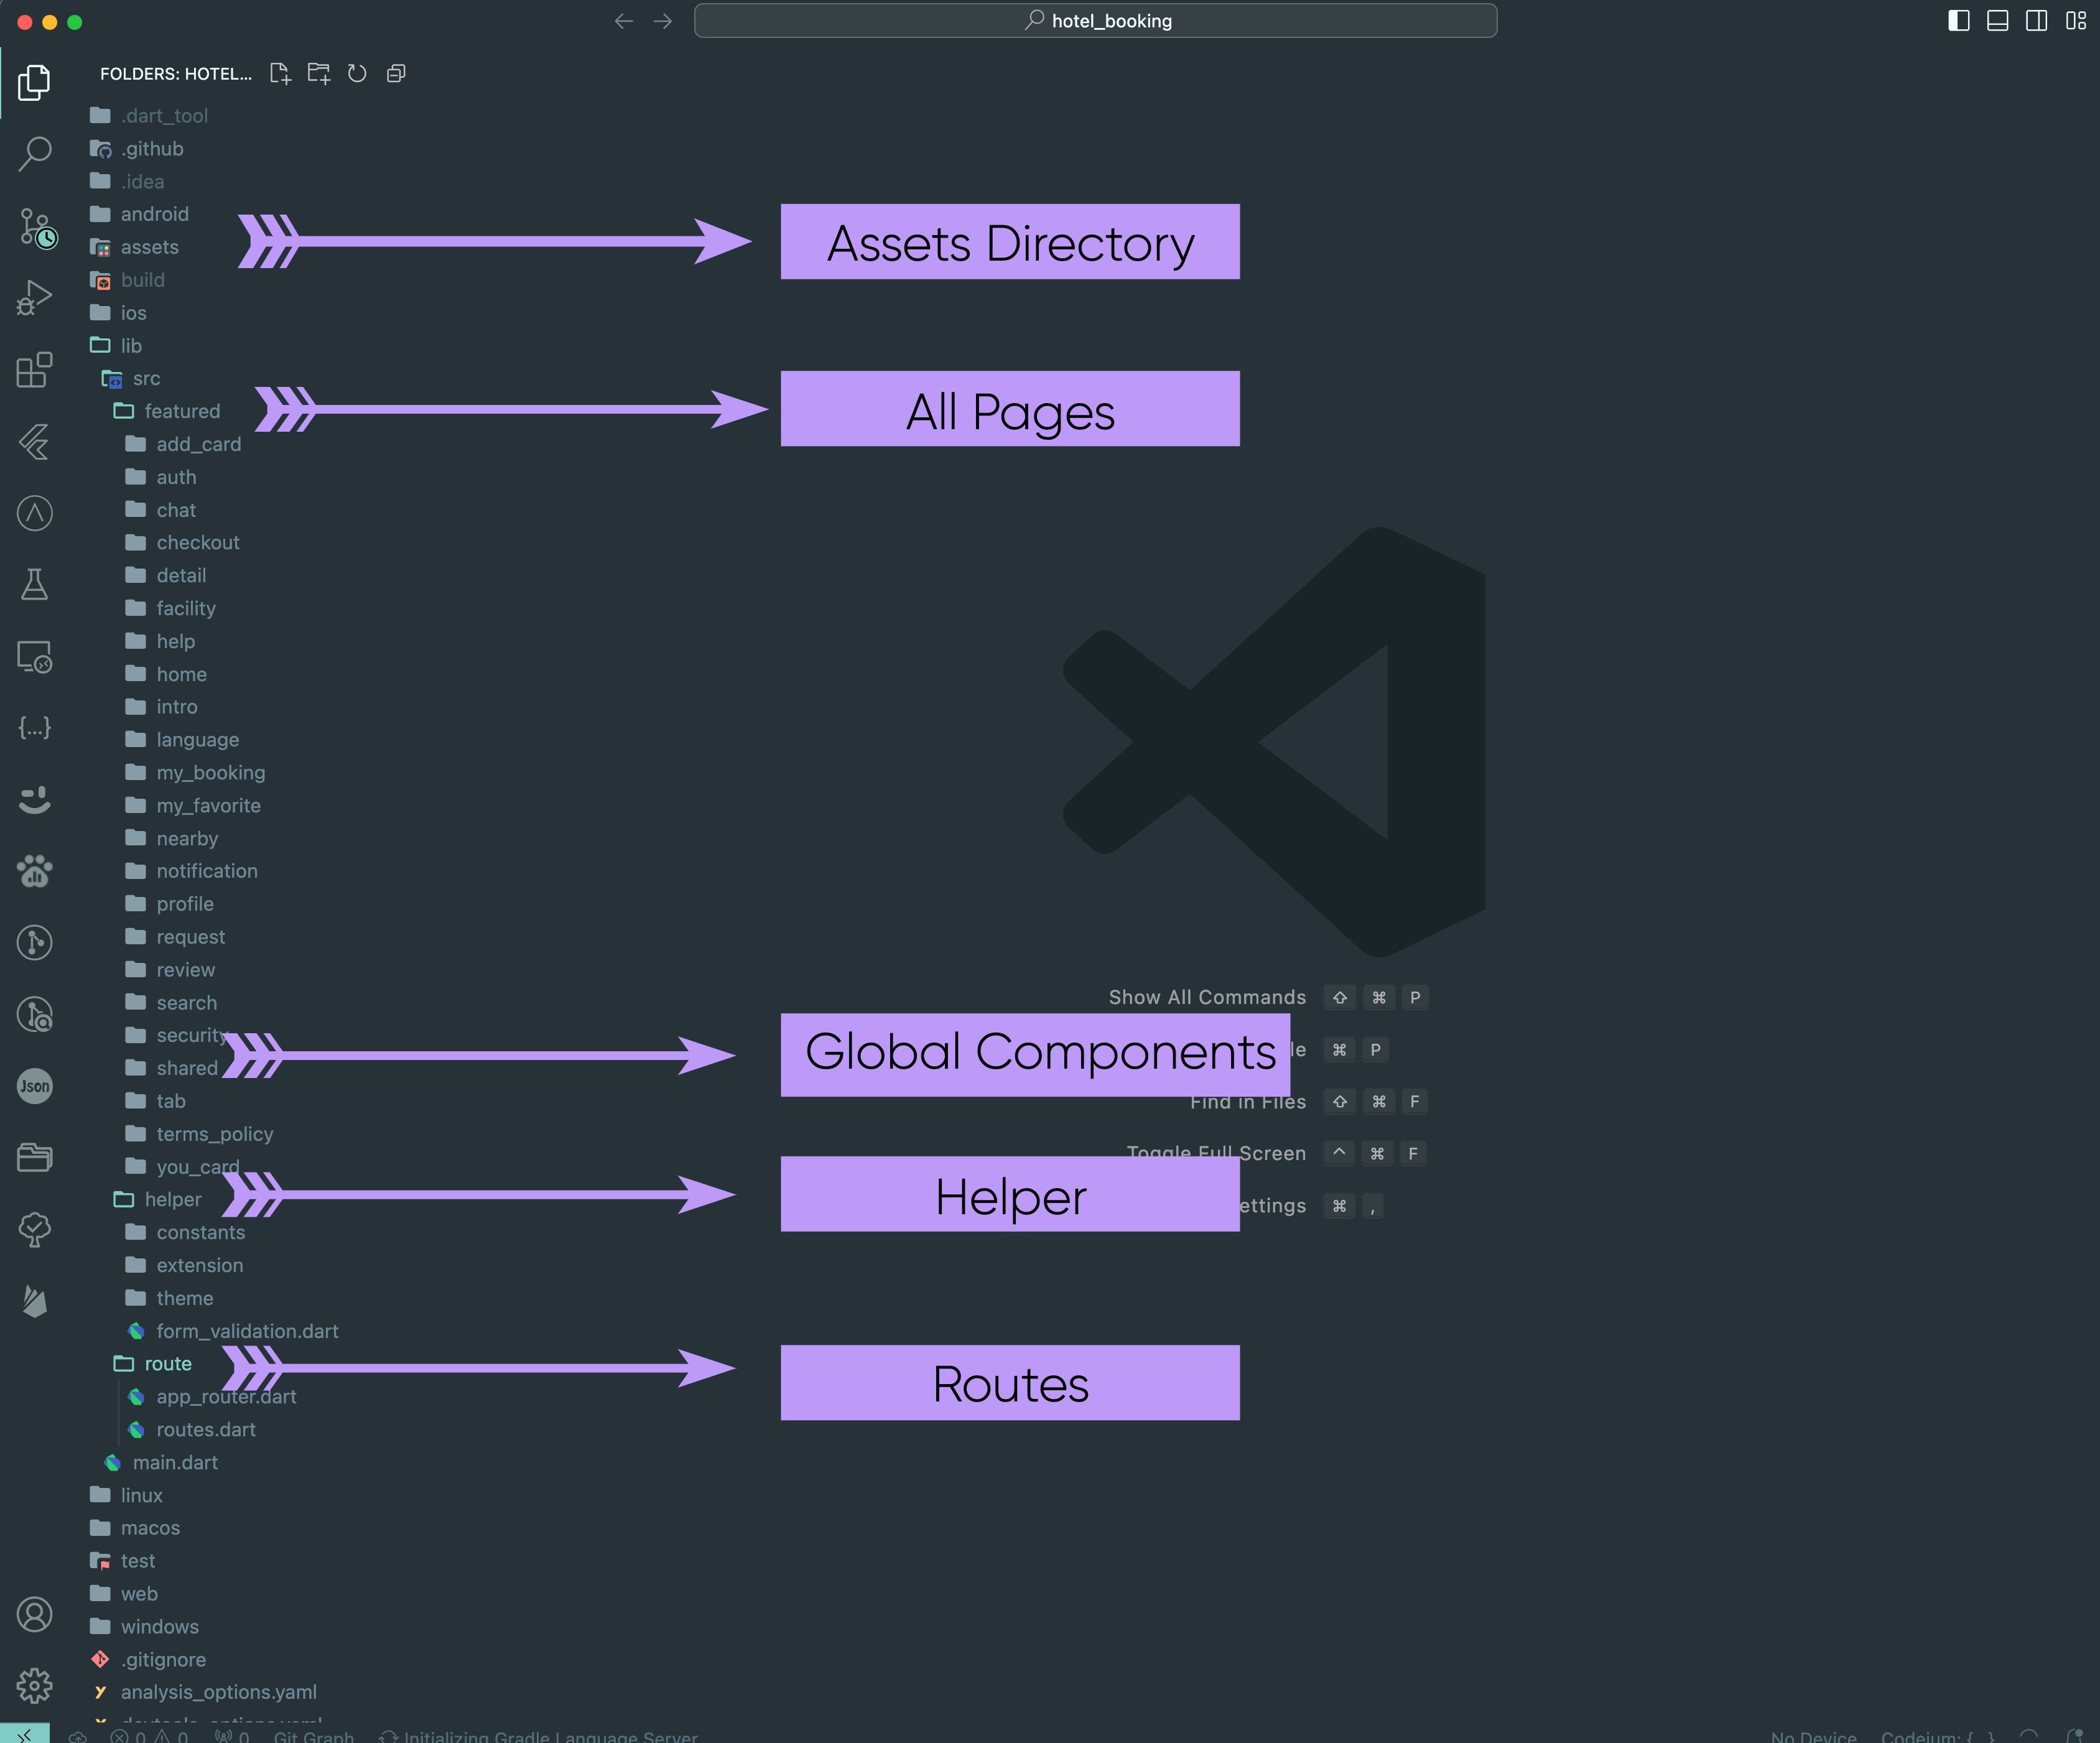Click Codeium status bar item

coord(1938,1736)
